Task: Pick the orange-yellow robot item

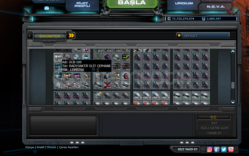Action: click(x=116, y=76)
